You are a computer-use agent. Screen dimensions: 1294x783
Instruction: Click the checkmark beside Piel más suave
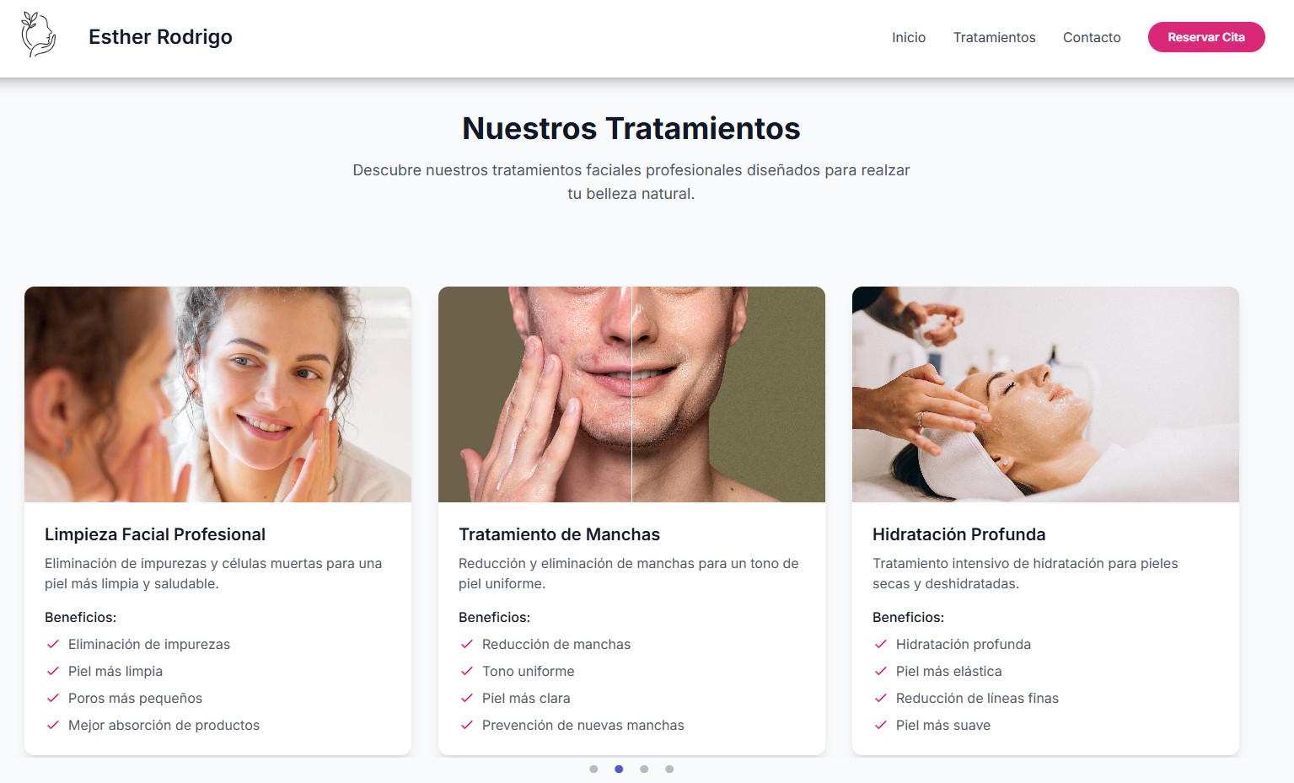882,725
